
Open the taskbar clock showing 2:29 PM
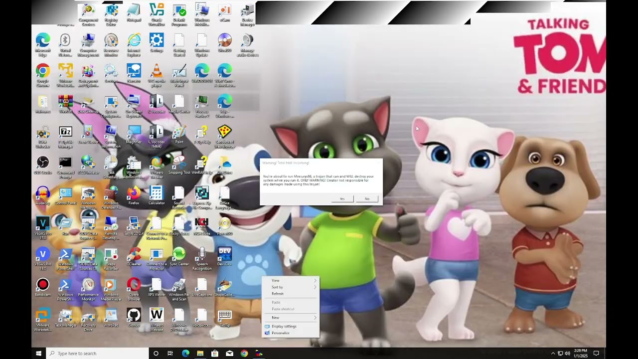tap(581, 354)
